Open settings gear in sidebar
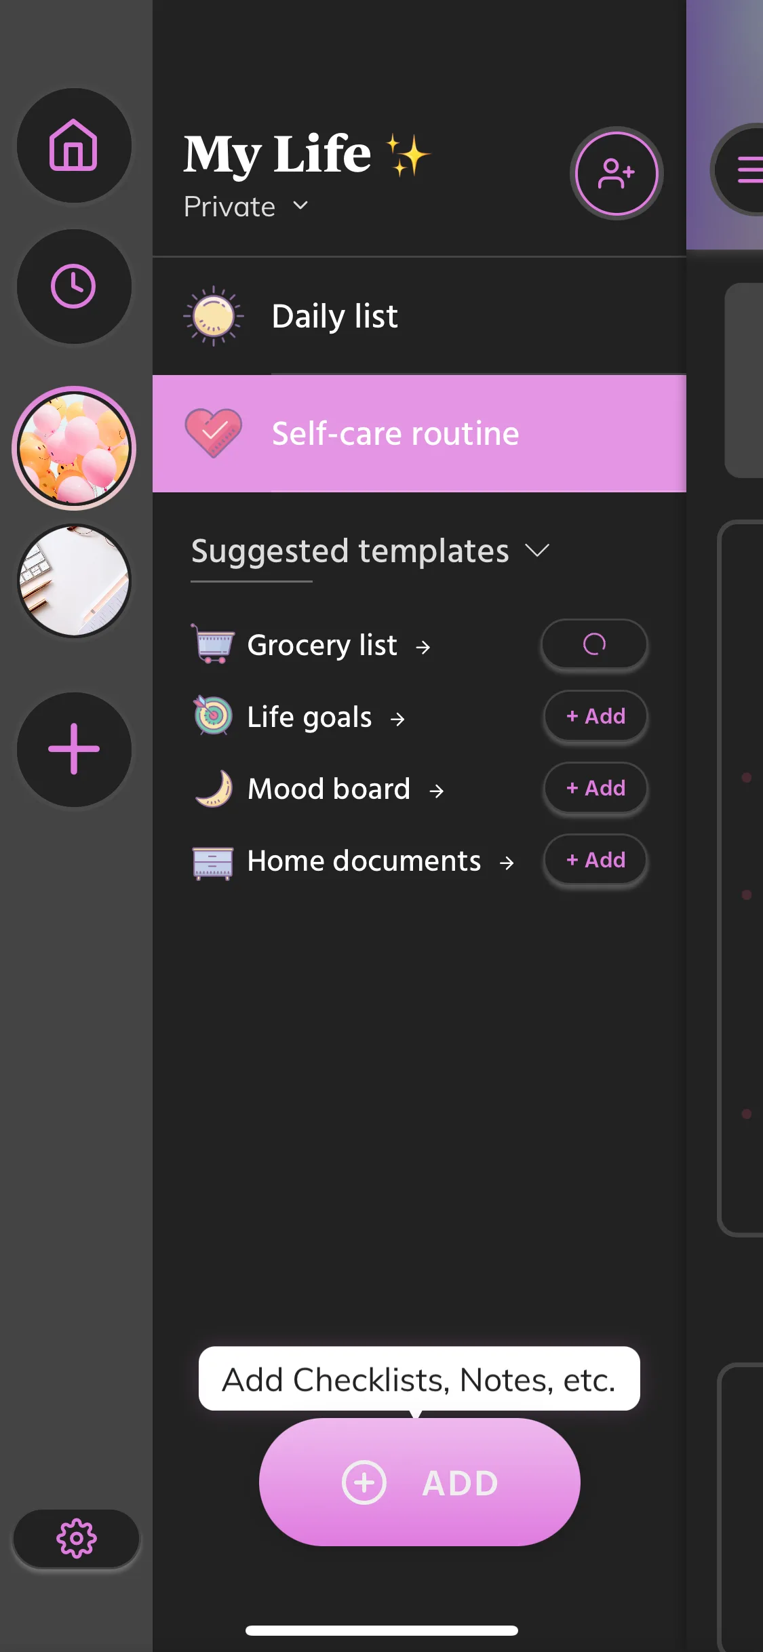763x1652 pixels. (x=76, y=1538)
